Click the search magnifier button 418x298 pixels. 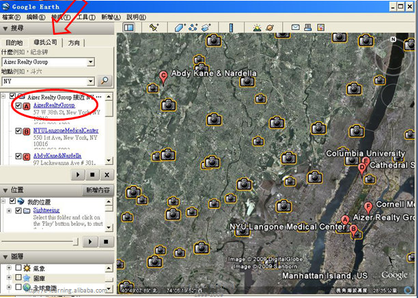pyautogui.click(x=104, y=80)
